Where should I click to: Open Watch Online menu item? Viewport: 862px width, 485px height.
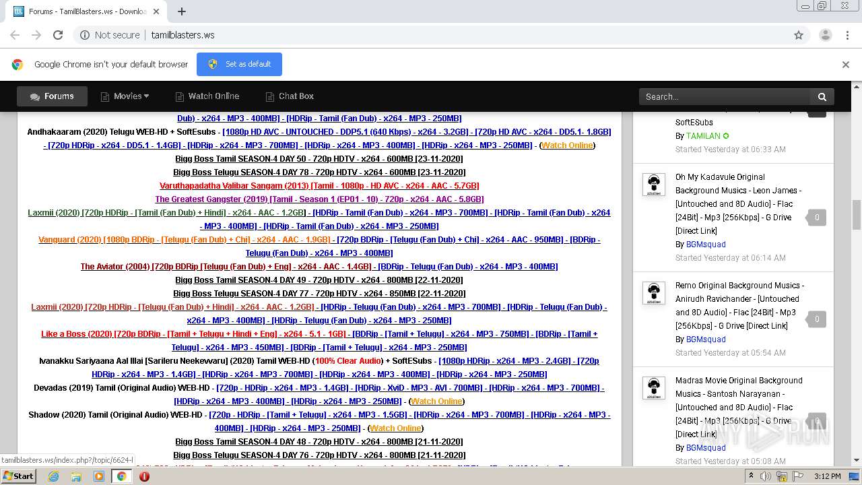(x=207, y=96)
